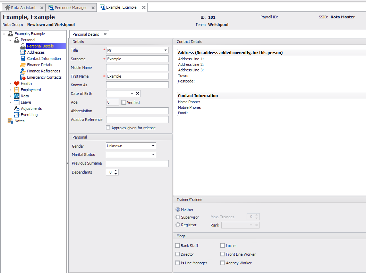Viewport: 366px width, 273px height.
Task: Clear the Date of Birth with the X button
Action: click(137, 93)
